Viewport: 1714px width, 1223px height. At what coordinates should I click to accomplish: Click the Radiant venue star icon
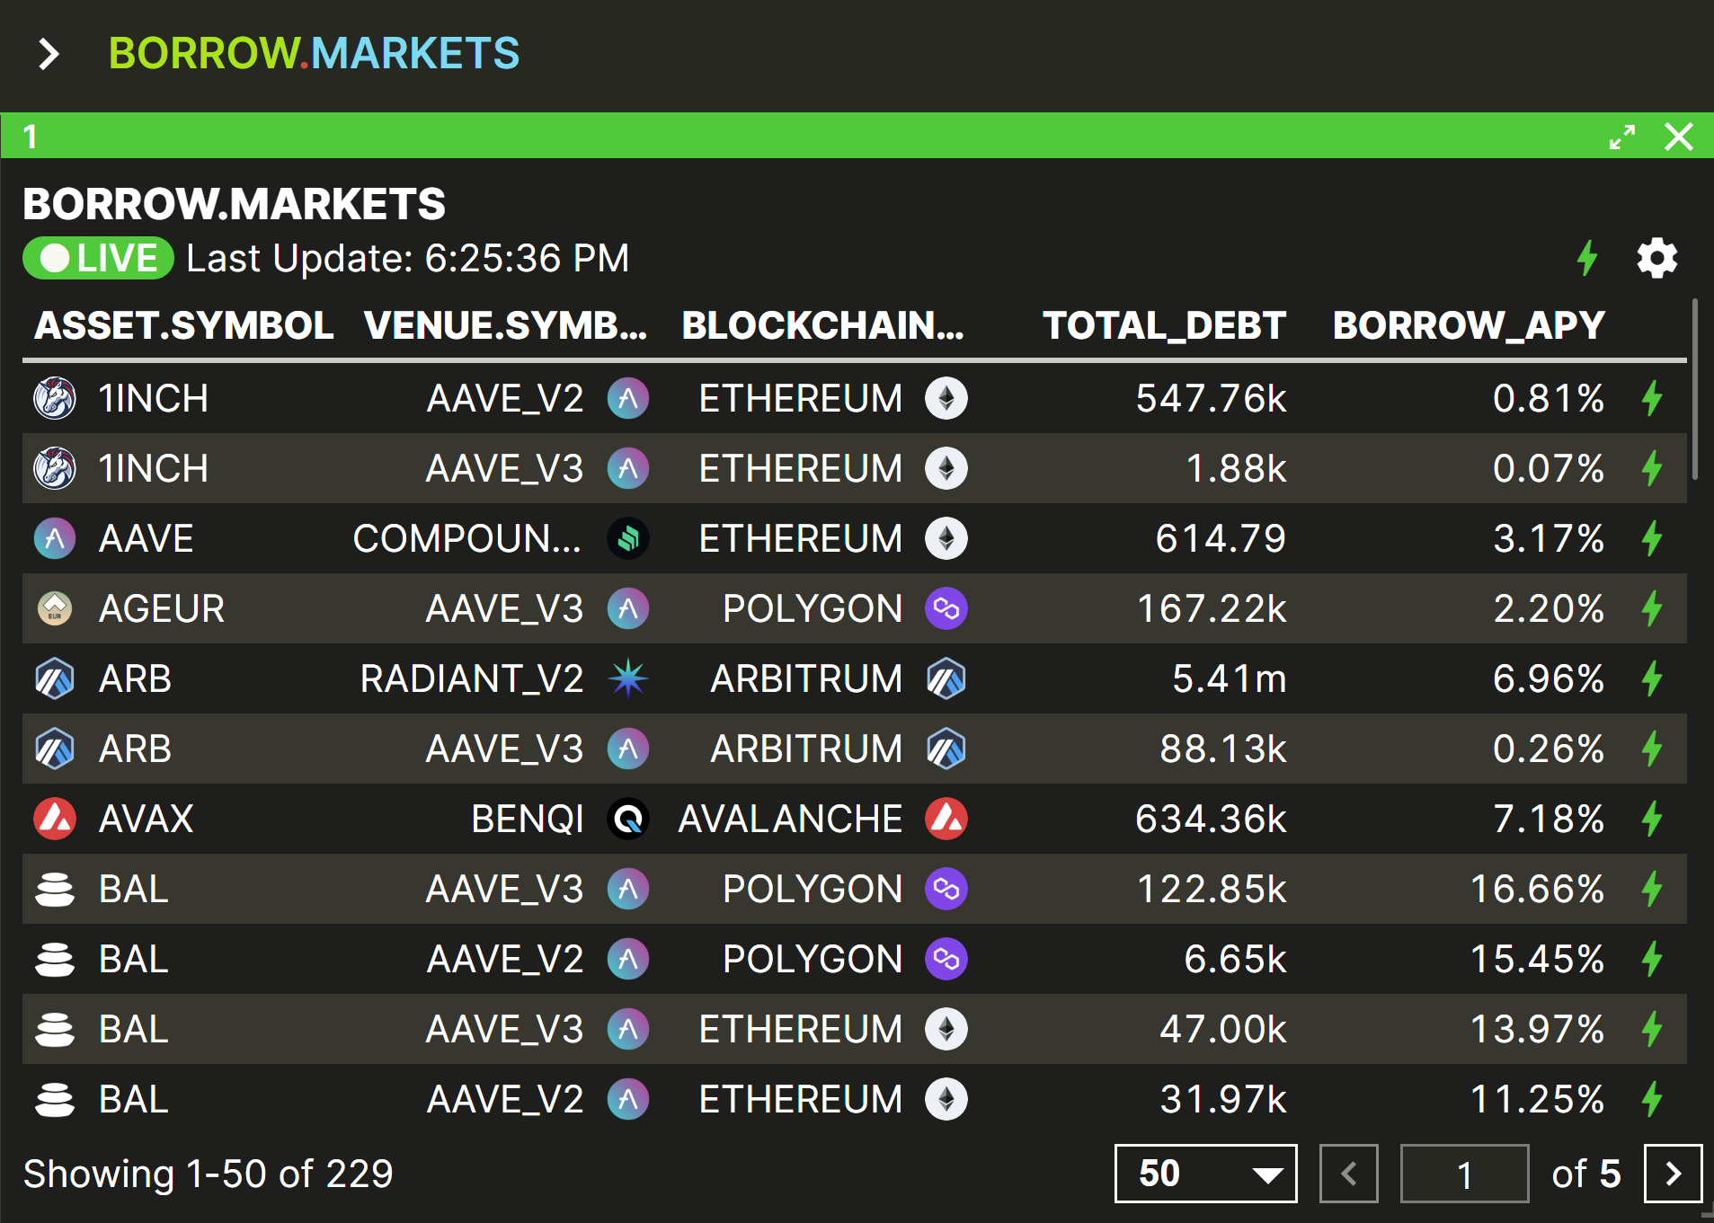click(x=628, y=678)
